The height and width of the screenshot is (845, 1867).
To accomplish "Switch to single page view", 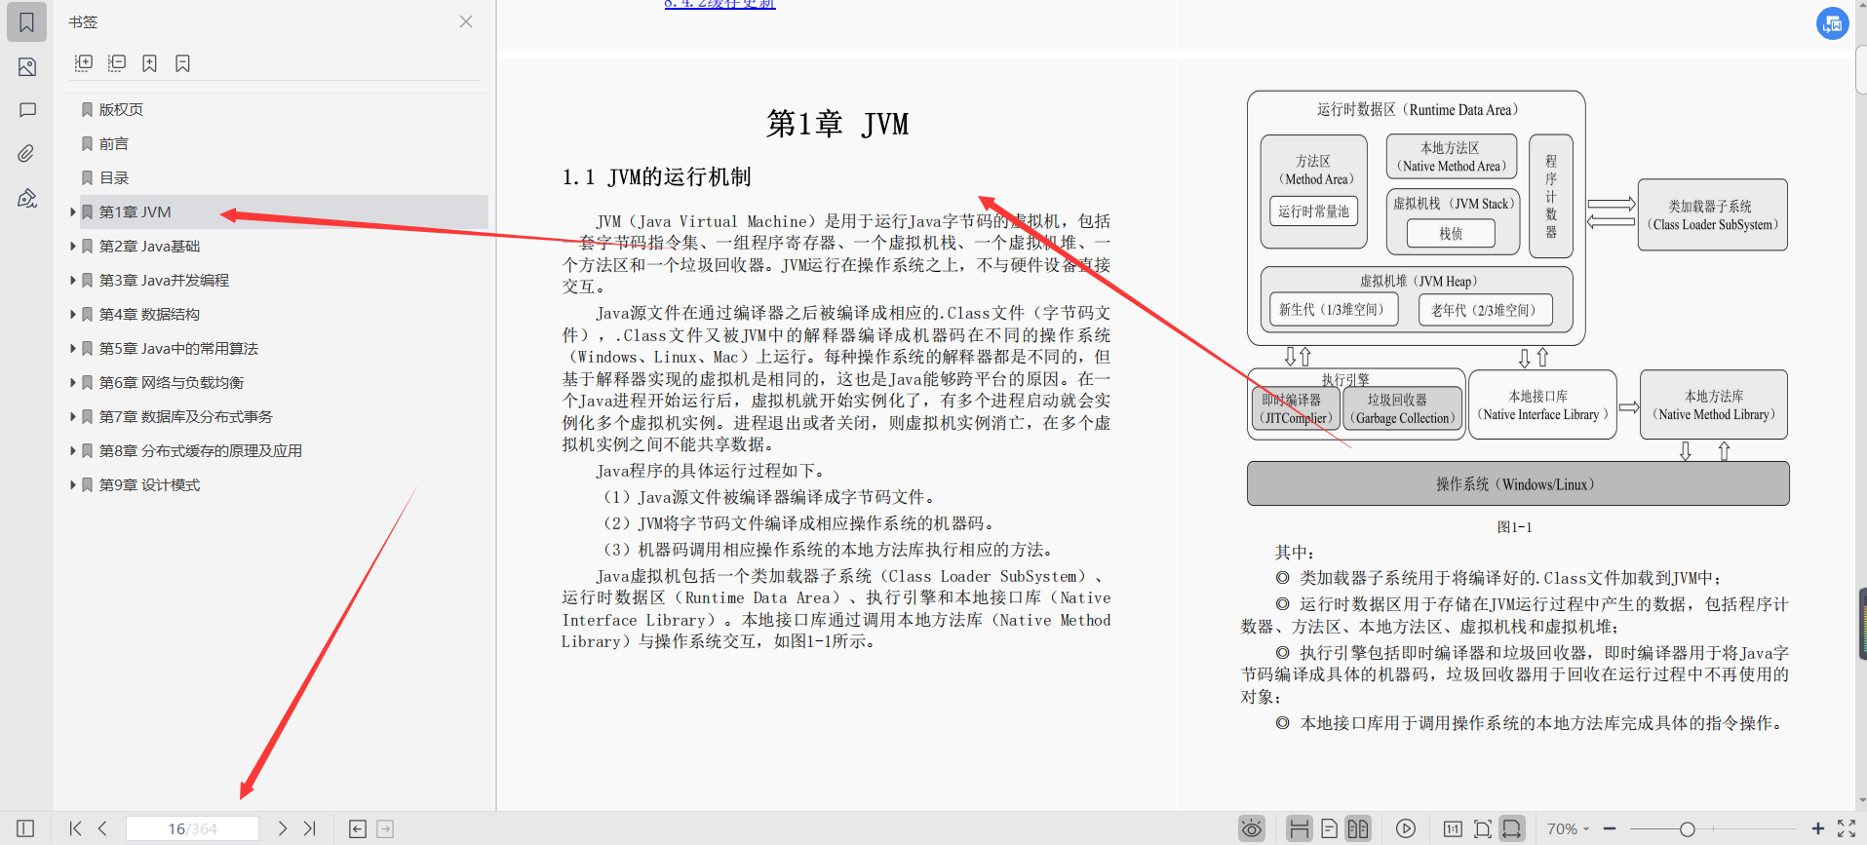I will coord(1329,828).
